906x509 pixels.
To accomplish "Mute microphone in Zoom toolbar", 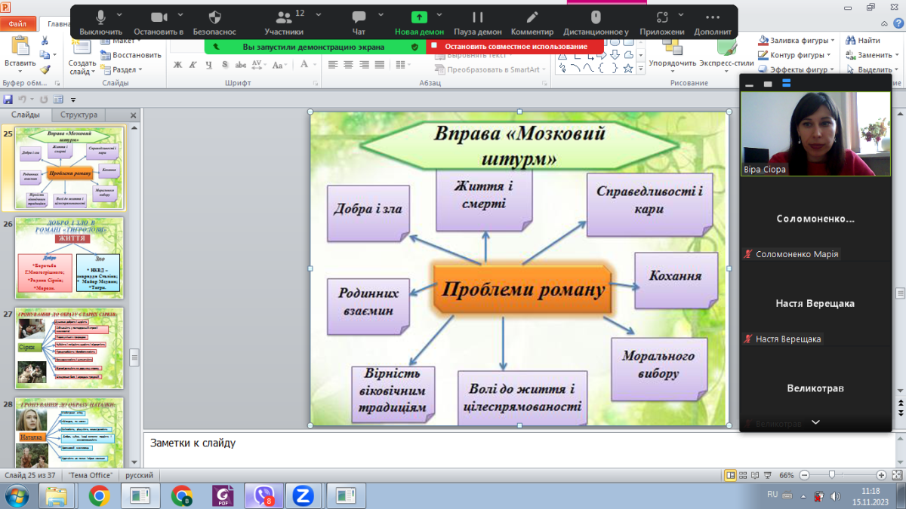I will tap(100, 18).
